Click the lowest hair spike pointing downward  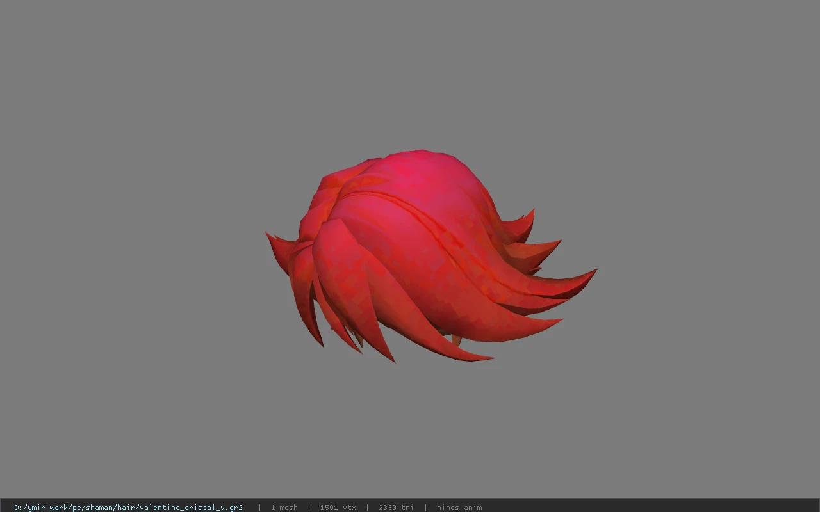click(391, 358)
